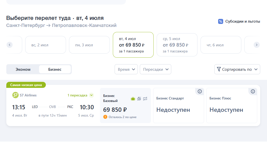Open the Субсидии и льготы link

pos(243,21)
